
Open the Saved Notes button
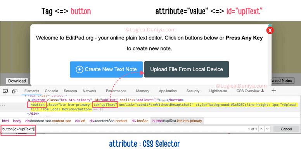point(282,81)
